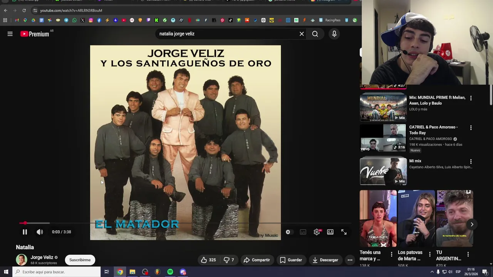493x277 pixels.
Task: Open options for Los patovas de Marta short
Action: [429, 254]
